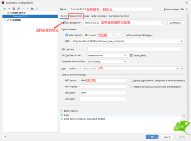Expand VM options field icon
The height and width of the screenshot is (141, 191).
point(181,49)
